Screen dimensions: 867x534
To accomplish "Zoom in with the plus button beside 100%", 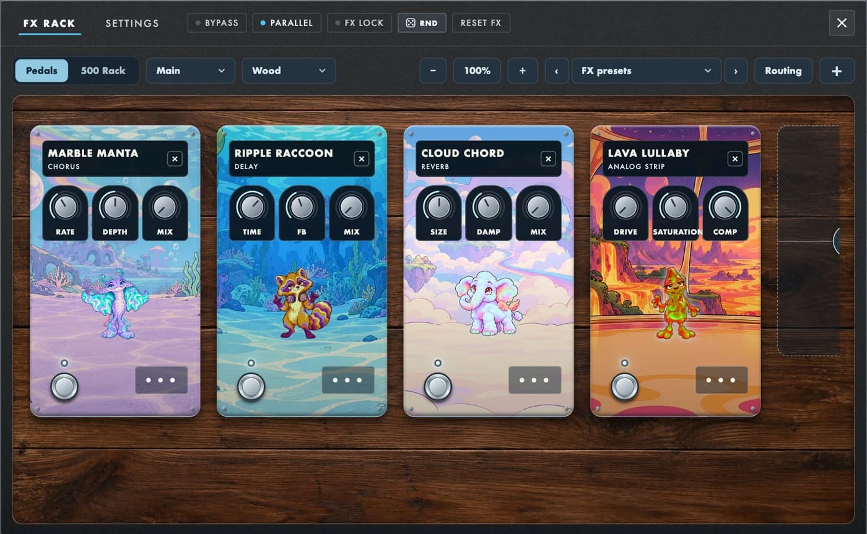I will point(523,71).
